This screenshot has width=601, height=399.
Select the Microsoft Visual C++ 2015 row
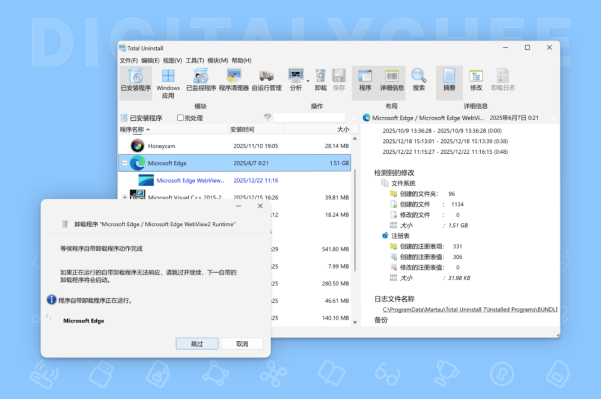point(234,195)
